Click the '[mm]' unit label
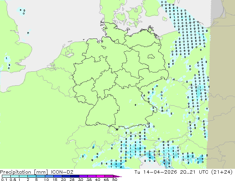Screen dimensions: 235x181 tap(41, 172)
